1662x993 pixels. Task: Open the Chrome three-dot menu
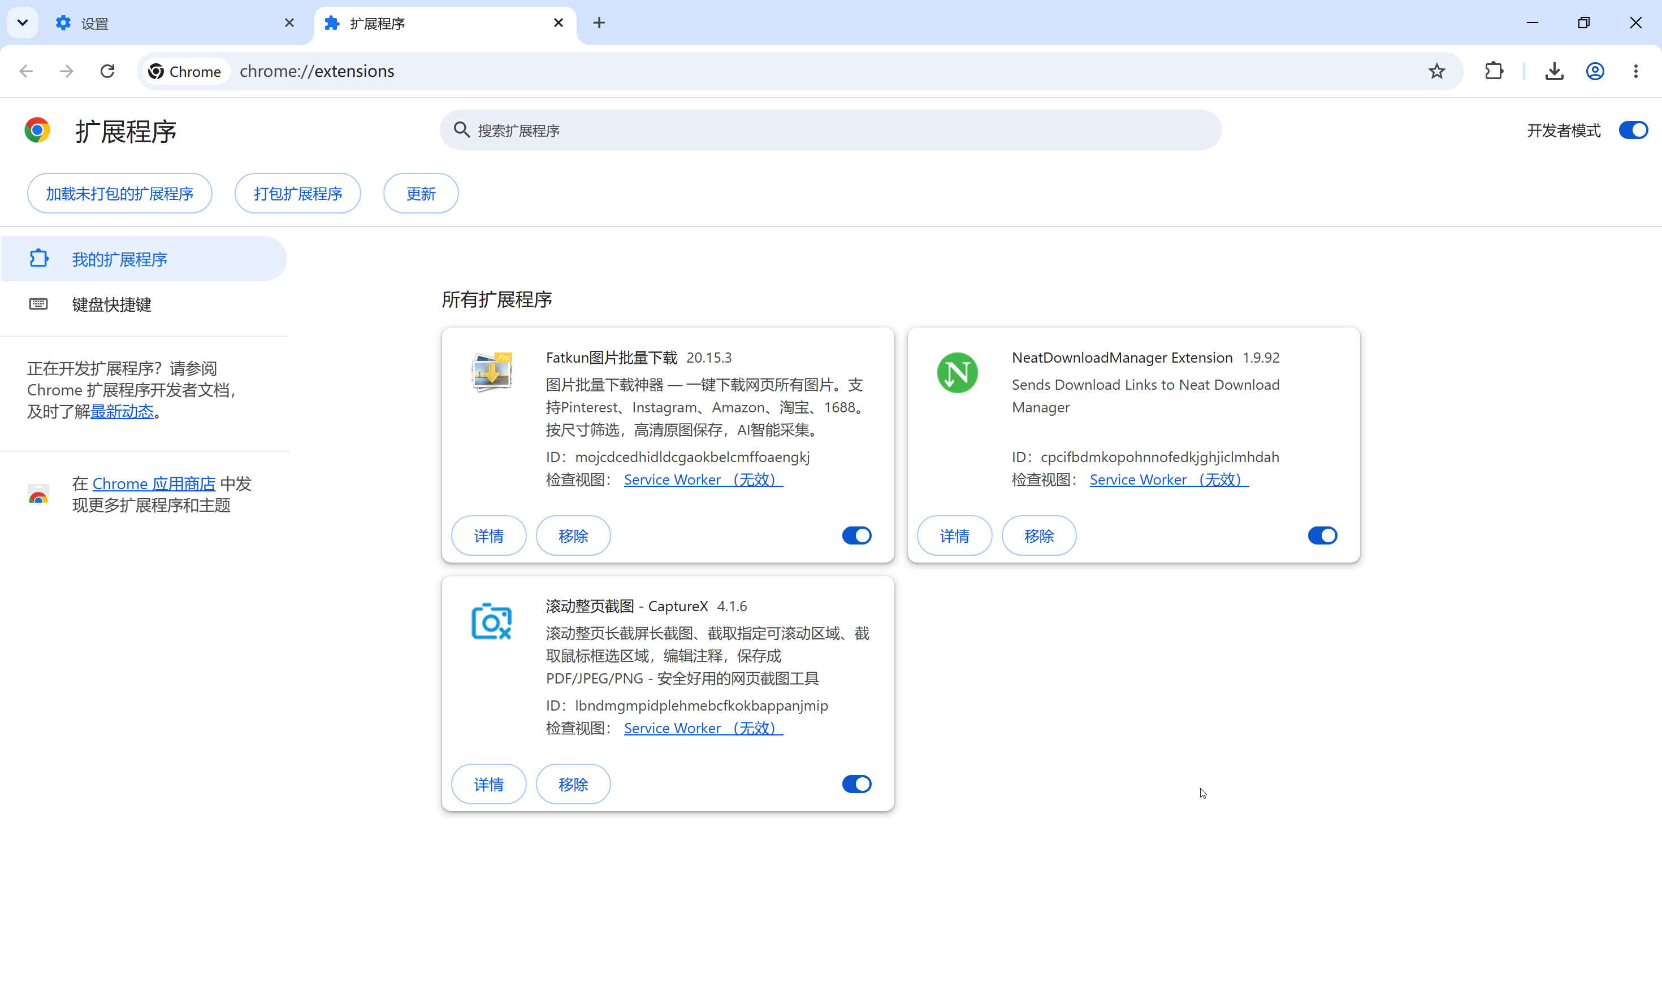1636,71
